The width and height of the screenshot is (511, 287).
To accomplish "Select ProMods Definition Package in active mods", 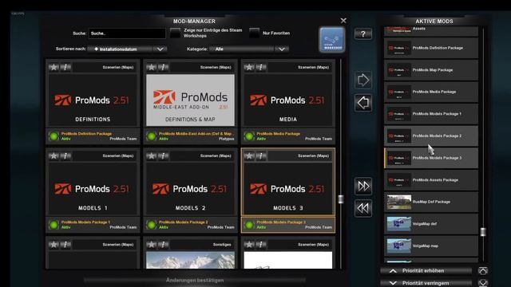I will pos(431,48).
